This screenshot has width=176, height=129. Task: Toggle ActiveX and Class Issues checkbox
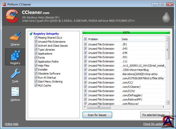click(36, 45)
